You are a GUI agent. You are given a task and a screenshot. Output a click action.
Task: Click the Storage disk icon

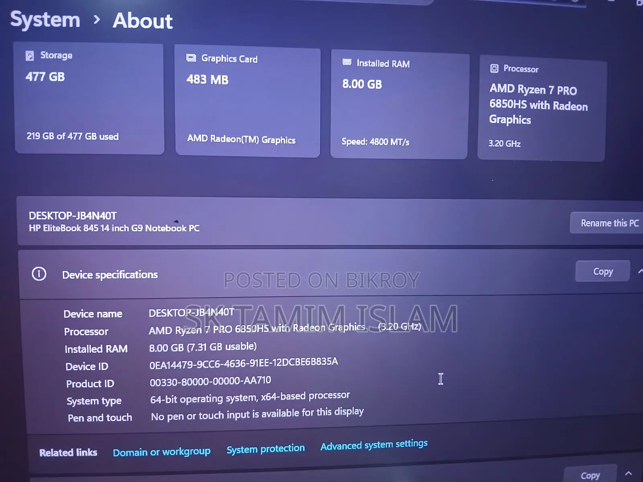pos(30,55)
